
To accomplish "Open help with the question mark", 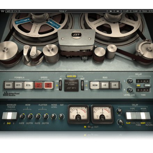I will click(151, 11).
